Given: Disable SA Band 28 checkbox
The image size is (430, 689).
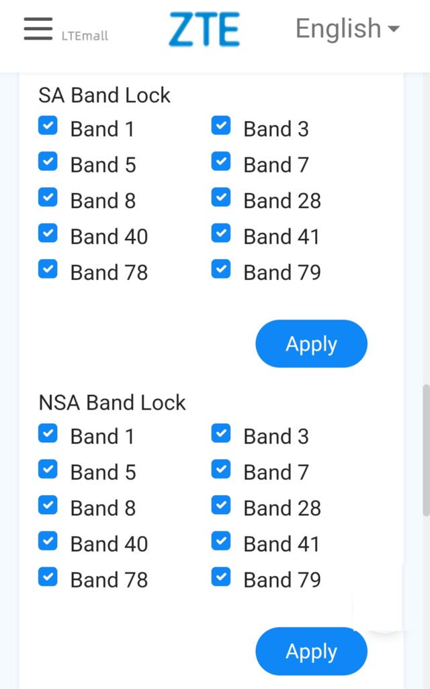Looking at the screenshot, I should pos(221,198).
